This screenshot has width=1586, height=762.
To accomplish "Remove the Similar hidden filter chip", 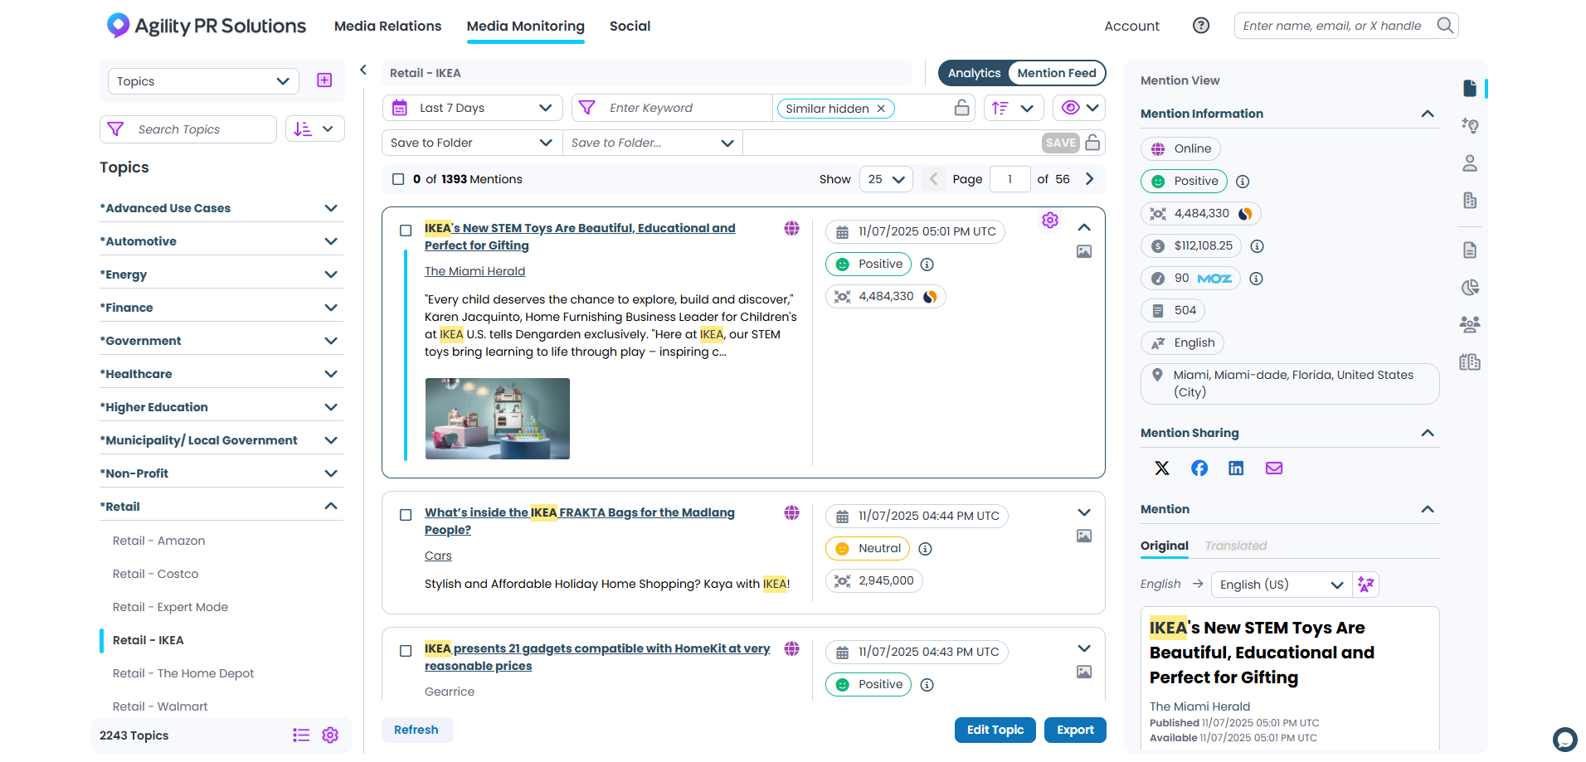I will [881, 109].
